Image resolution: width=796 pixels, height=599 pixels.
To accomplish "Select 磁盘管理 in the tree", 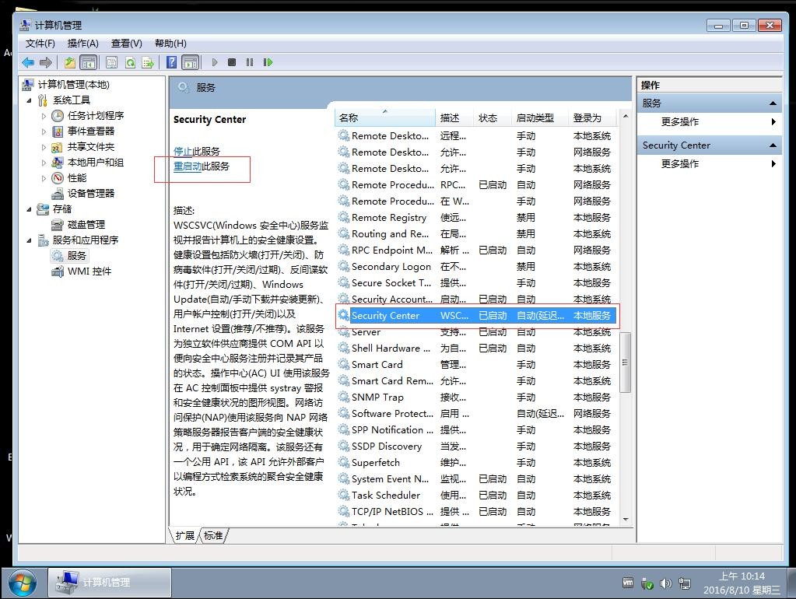I will (x=86, y=224).
